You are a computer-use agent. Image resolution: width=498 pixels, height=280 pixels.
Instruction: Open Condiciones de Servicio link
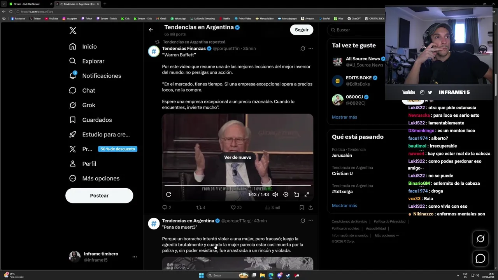pos(349,222)
